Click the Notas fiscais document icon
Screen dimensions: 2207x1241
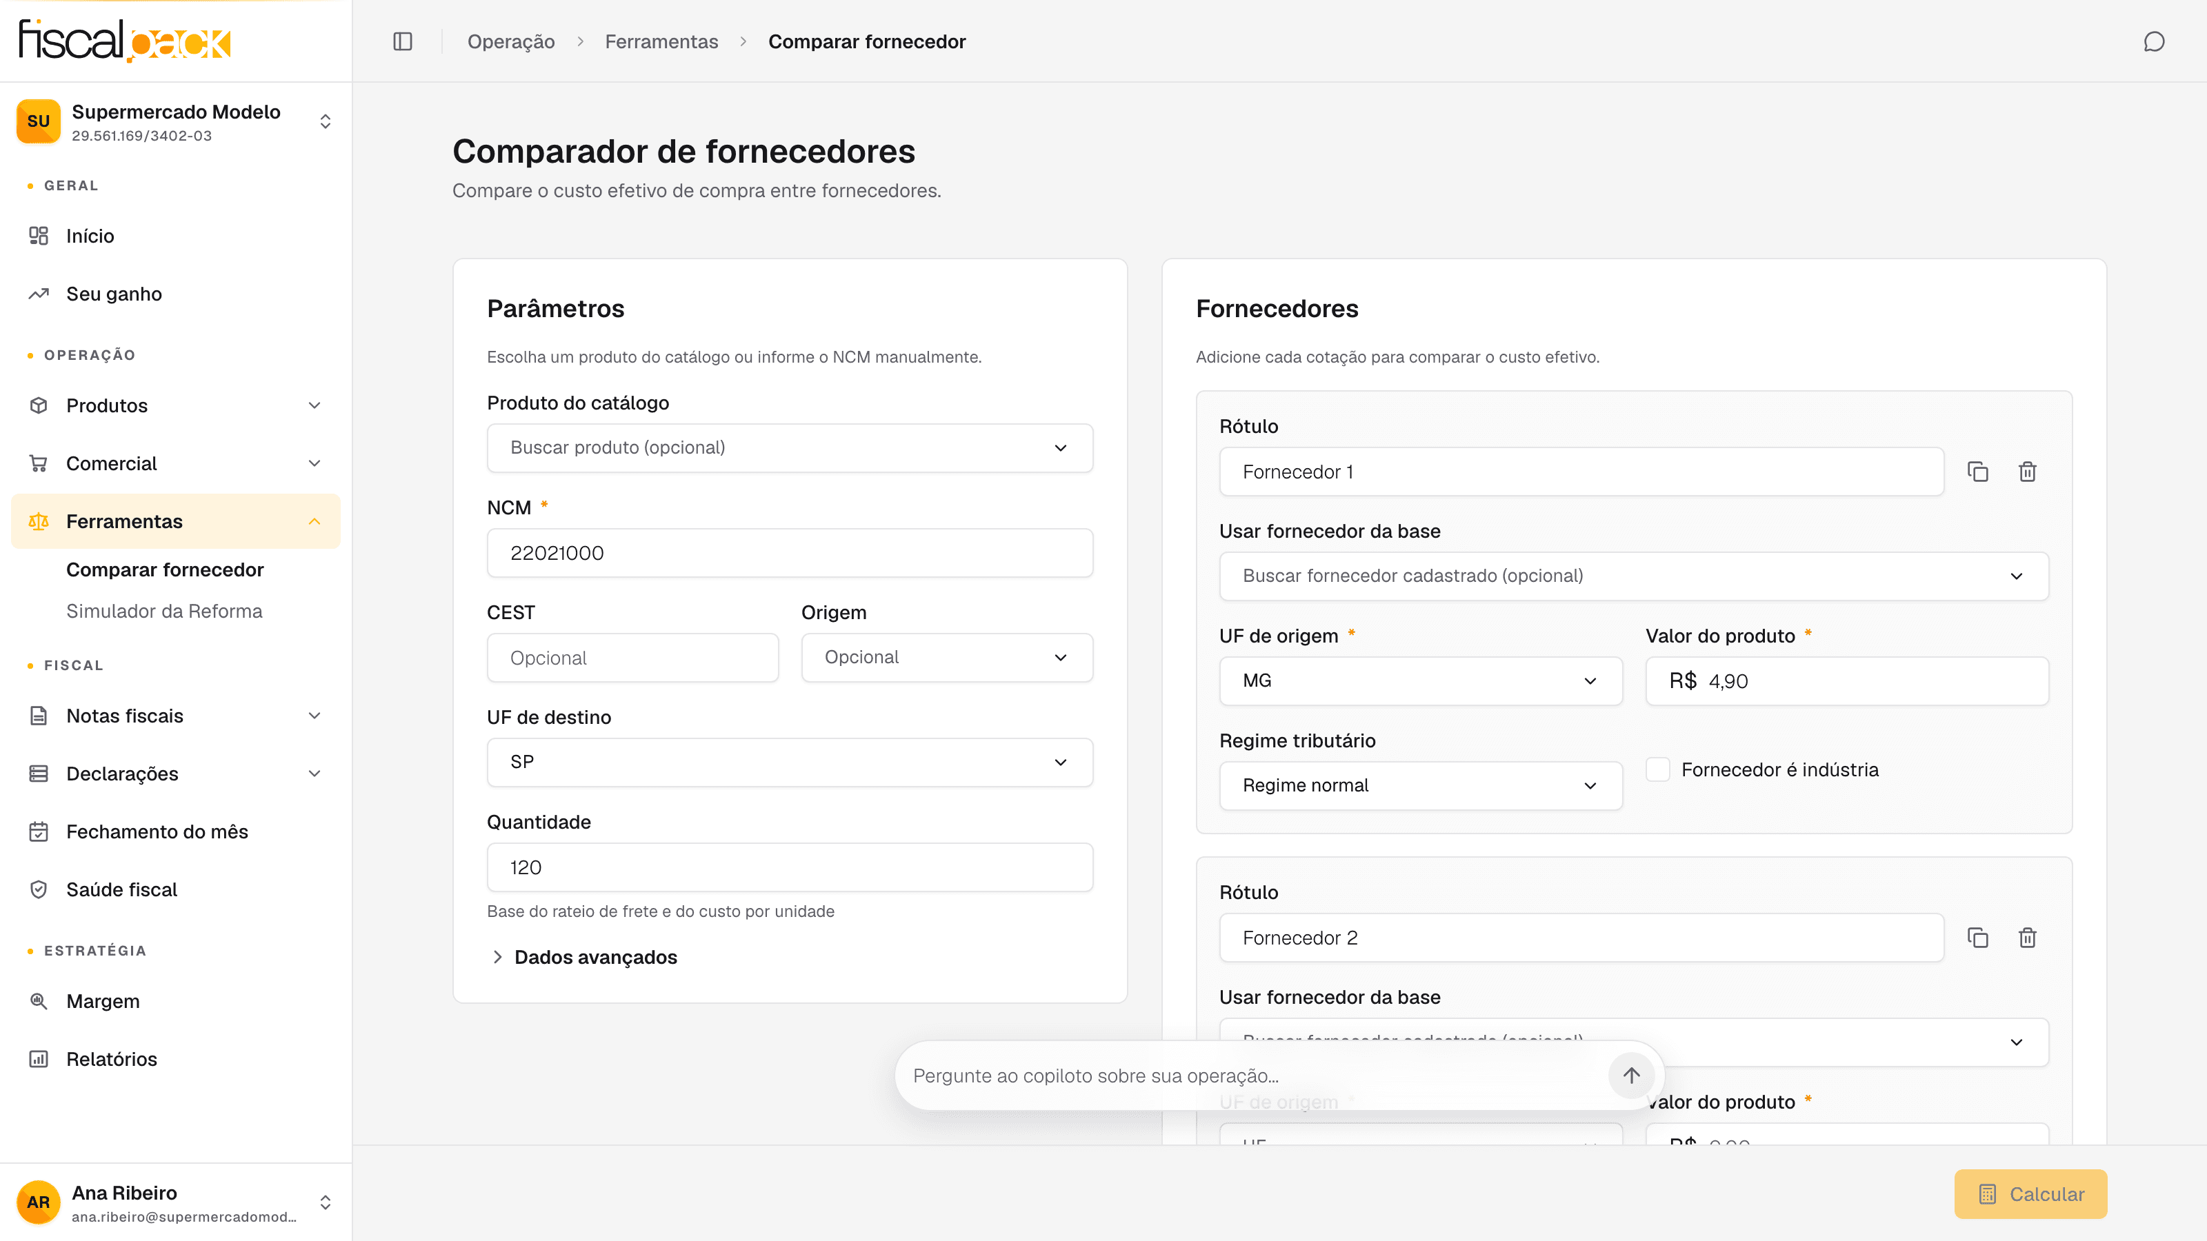(39, 716)
